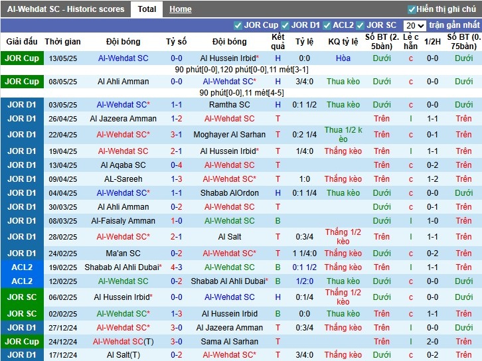Open JOR Cup league on 08/05/25 row
482x361 pixels.
coord(22,82)
